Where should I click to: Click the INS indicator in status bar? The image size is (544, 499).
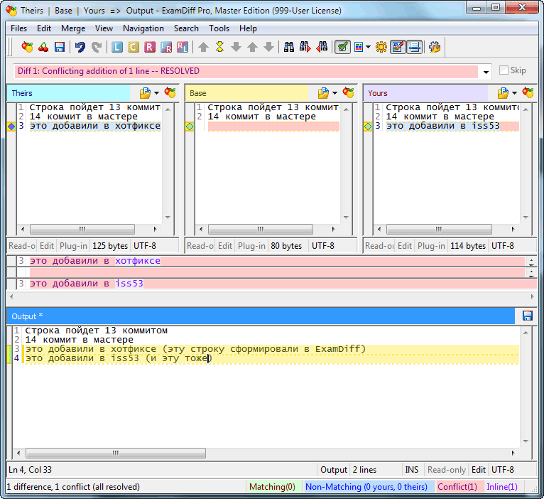click(412, 470)
